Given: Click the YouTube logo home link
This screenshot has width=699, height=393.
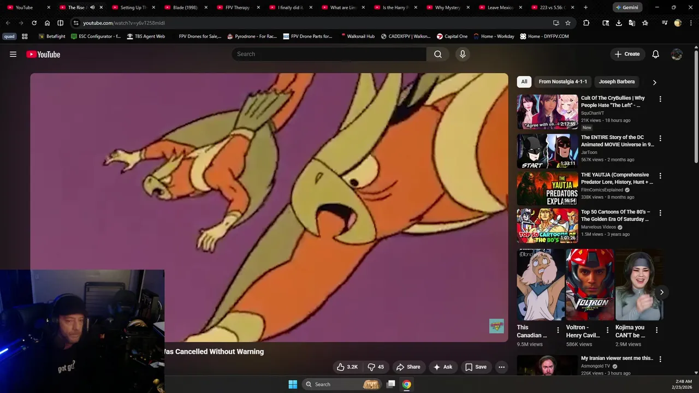Looking at the screenshot, I should (43, 54).
